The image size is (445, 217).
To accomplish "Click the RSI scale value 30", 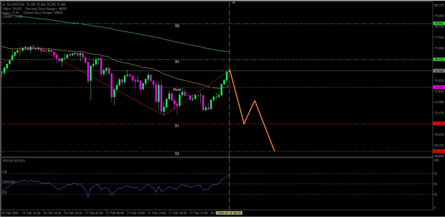I will pos(436,194).
